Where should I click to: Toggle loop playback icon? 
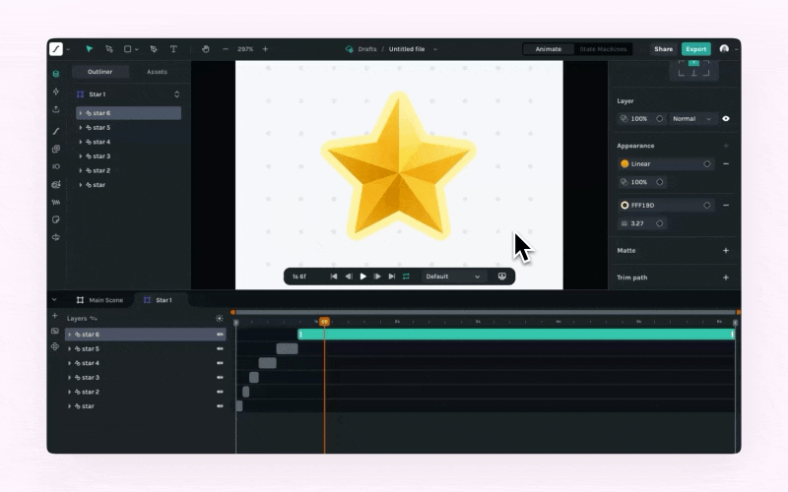click(x=406, y=277)
